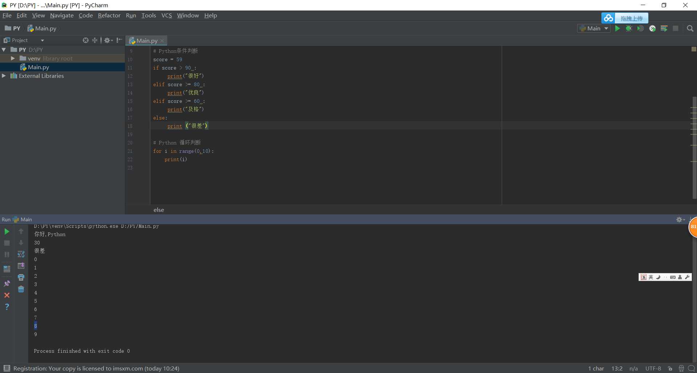697x373 pixels.
Task: Click the Stop square in the top toolbar
Action: coord(676,29)
